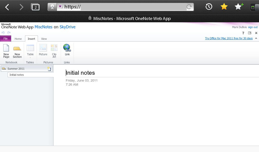The image size is (259, 152).
Task: Reload the page with the refresh icon
Action: click(189, 7)
